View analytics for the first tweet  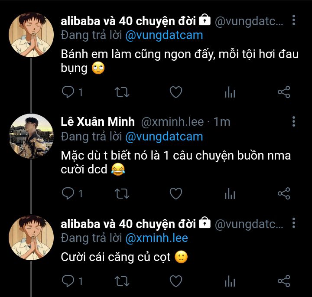(230, 92)
